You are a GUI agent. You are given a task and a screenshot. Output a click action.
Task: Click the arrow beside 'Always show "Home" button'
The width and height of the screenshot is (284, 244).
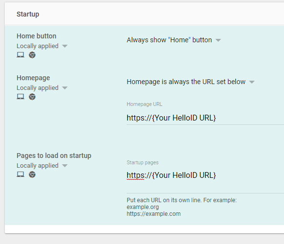(x=218, y=40)
